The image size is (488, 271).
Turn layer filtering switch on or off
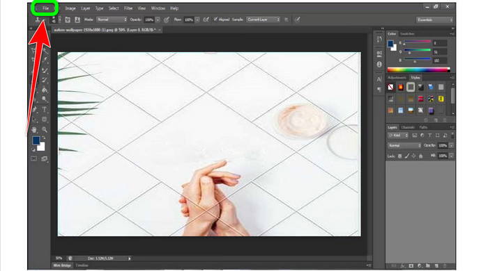coord(452,135)
